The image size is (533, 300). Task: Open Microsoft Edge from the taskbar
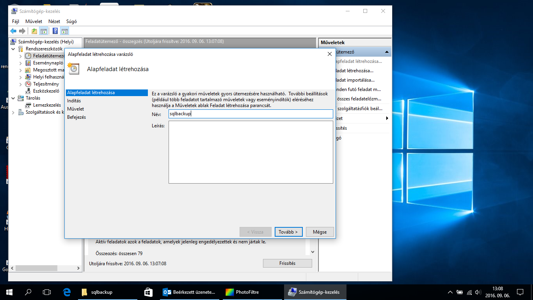coord(67,292)
